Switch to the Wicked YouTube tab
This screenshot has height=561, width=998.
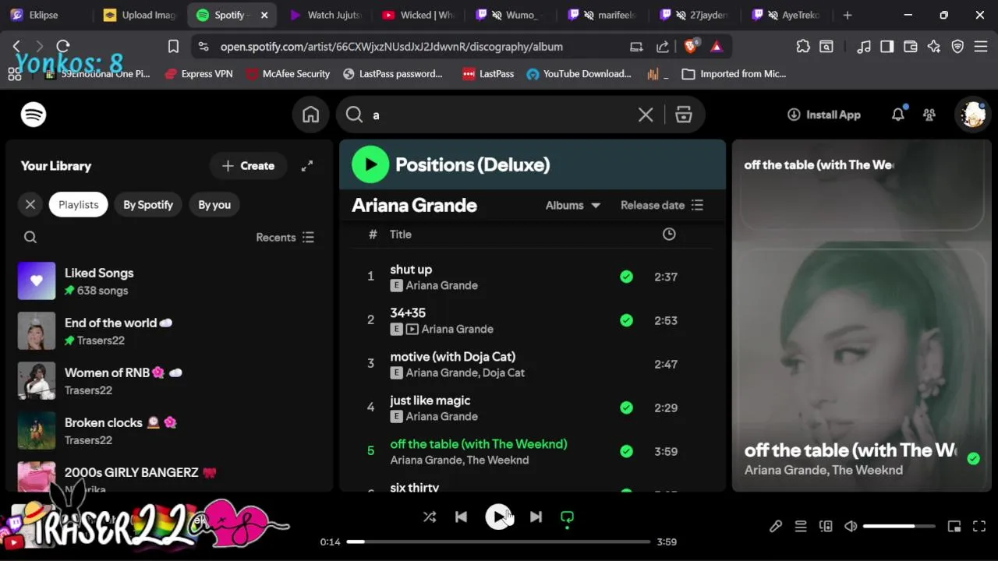(x=419, y=15)
